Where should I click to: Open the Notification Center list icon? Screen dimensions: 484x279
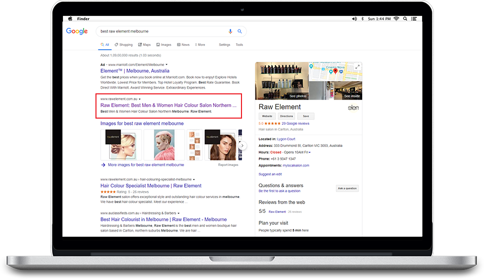414,19
